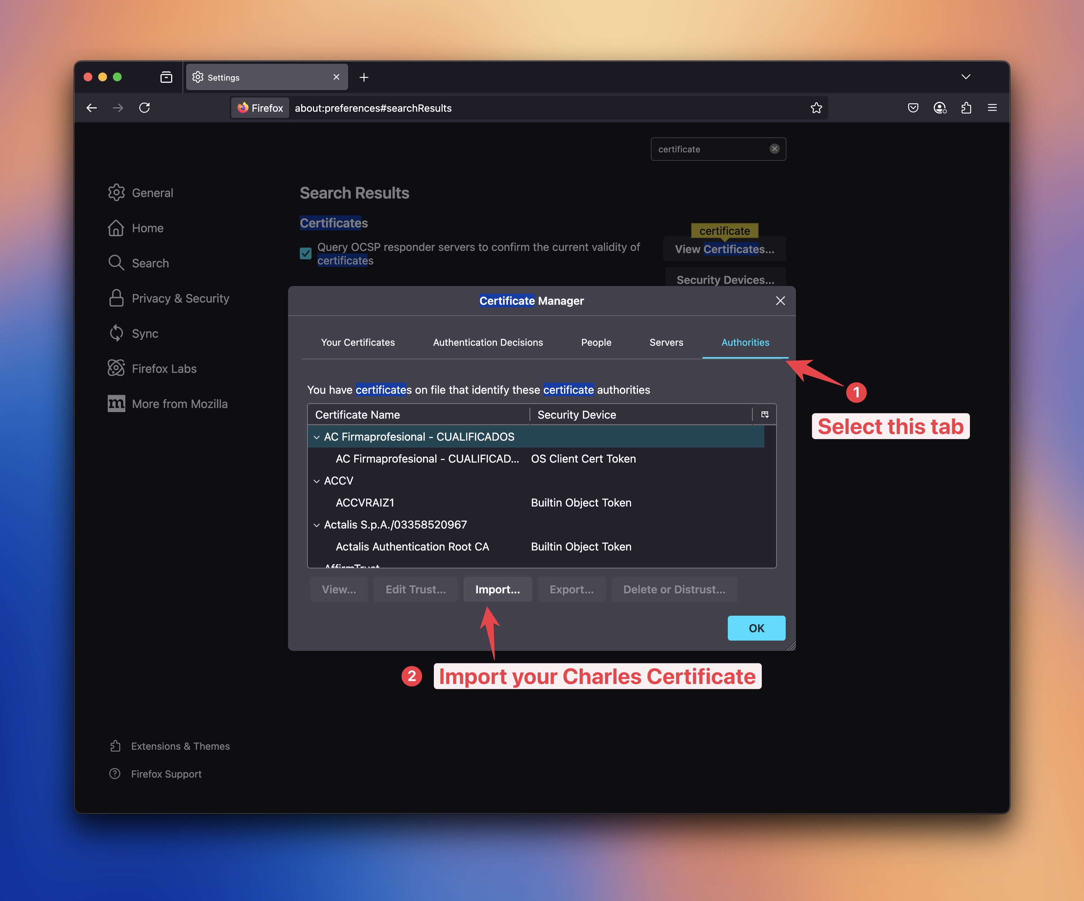
Task: Close the Settings tab
Action: pyautogui.click(x=336, y=77)
